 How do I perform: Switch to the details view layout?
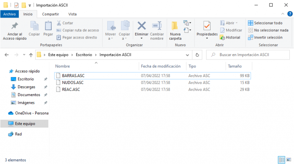[281, 160]
